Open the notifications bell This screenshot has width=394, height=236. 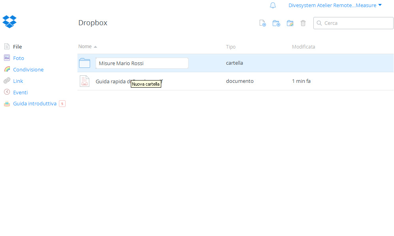[x=273, y=6]
